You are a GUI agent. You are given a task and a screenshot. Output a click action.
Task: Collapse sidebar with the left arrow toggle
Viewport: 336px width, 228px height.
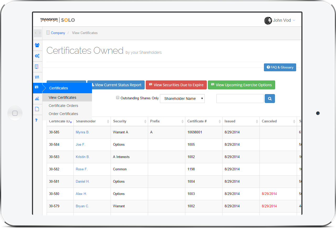36,33
